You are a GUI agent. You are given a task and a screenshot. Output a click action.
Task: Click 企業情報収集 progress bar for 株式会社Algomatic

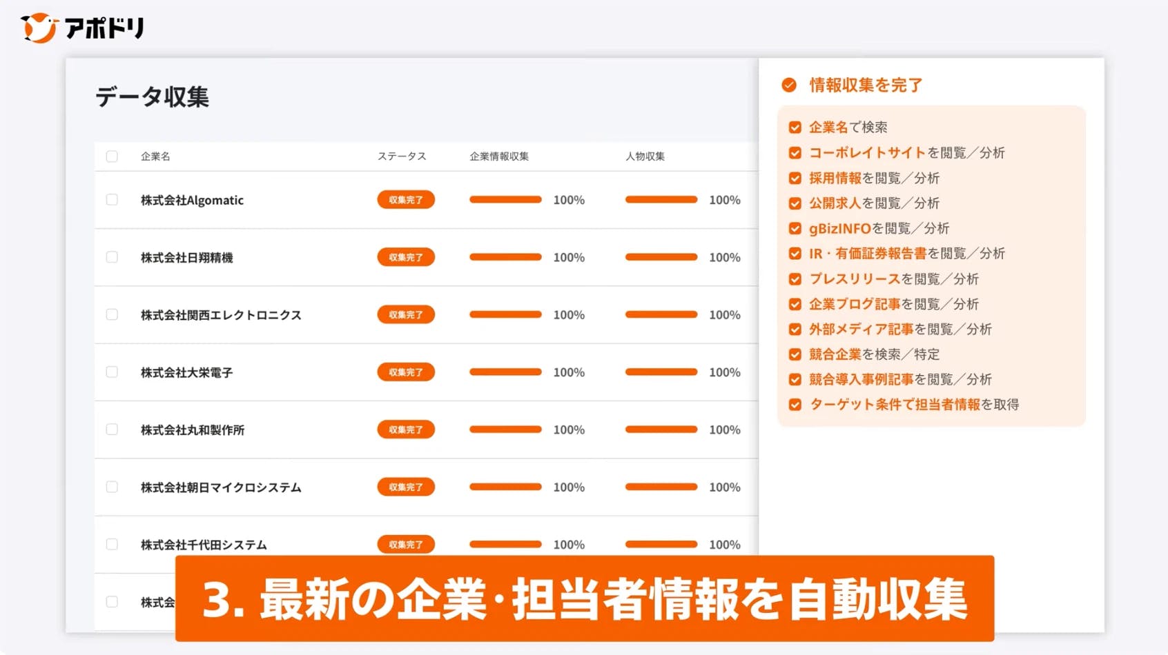tap(505, 200)
